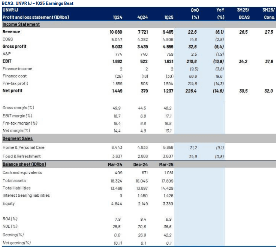
Task: Click the title 'BCAS: UNVR IJ – 1Q25 Earnings Beat'
Action: tap(37, 3)
